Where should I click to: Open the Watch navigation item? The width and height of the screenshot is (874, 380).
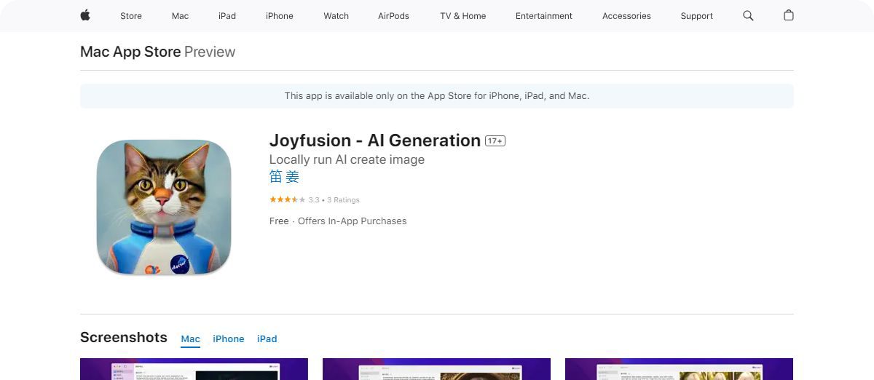(x=336, y=16)
